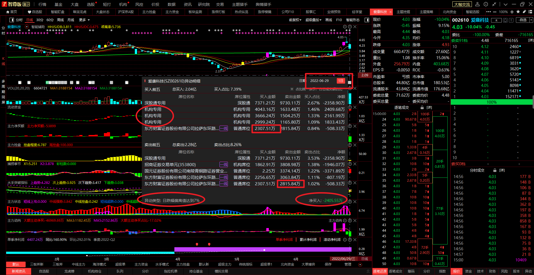Open the 管理 template manager
This screenshot has height=275, width=534.
pyautogui.click(x=348, y=264)
